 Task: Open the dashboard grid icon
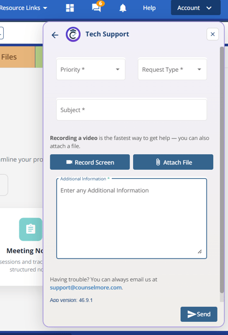(70, 8)
